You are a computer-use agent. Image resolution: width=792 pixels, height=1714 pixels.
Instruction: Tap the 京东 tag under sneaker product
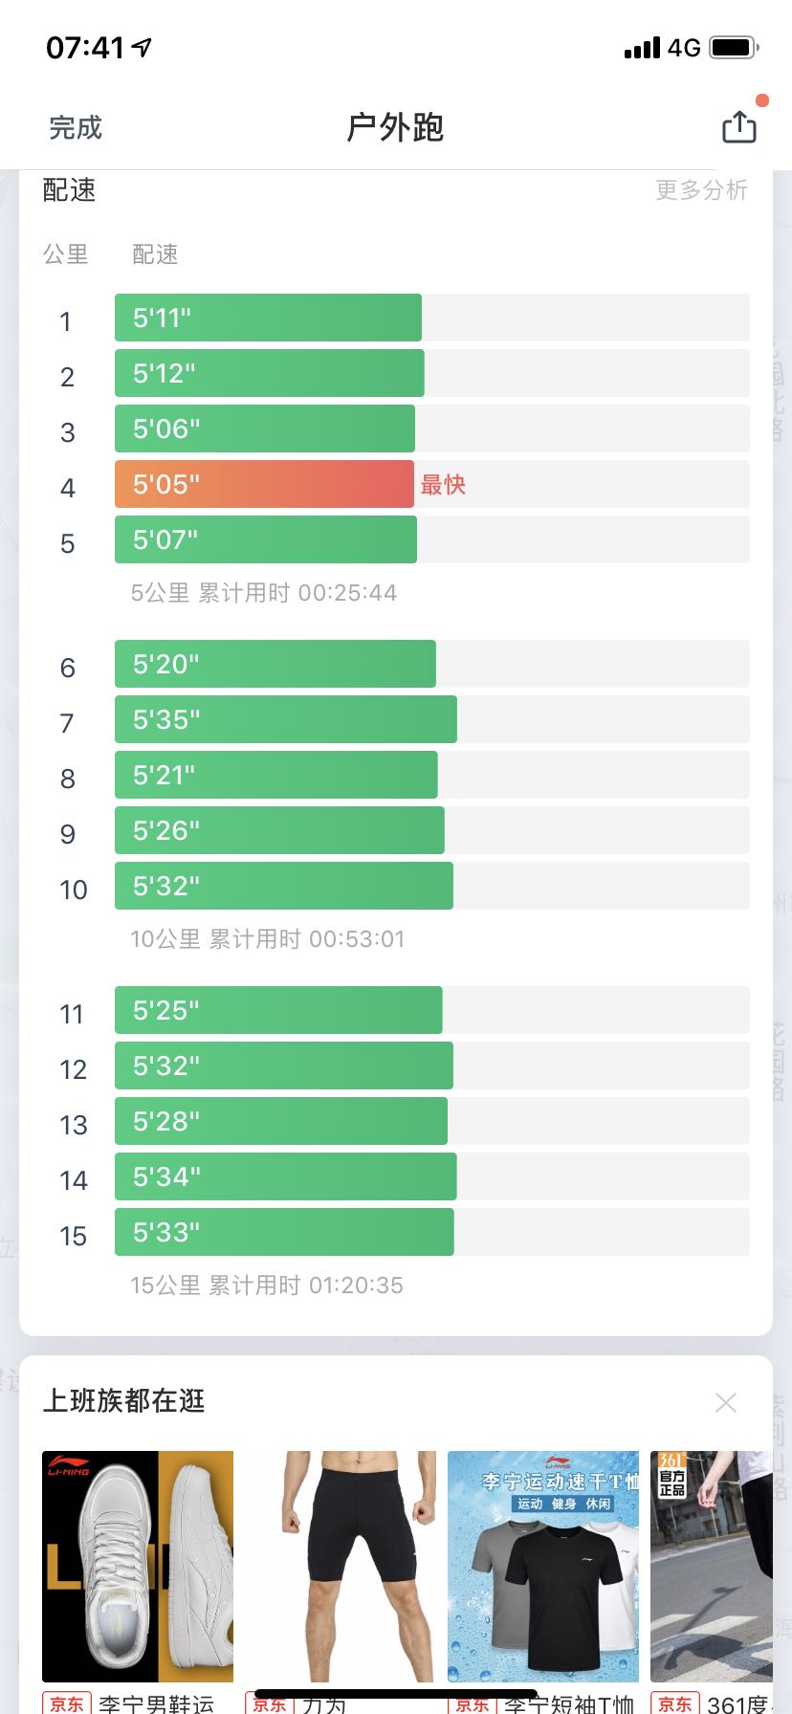(67, 1703)
